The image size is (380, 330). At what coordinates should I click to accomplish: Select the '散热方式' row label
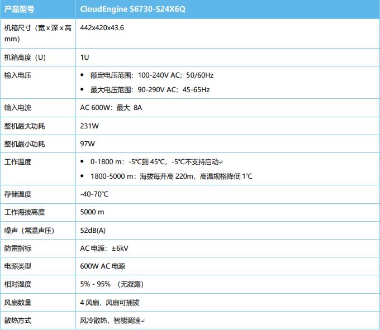point(18,321)
